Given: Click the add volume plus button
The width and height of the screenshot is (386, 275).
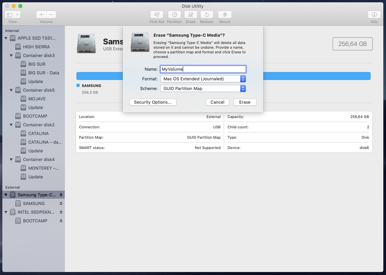Looking at the screenshot, I should pyautogui.click(x=41, y=15).
